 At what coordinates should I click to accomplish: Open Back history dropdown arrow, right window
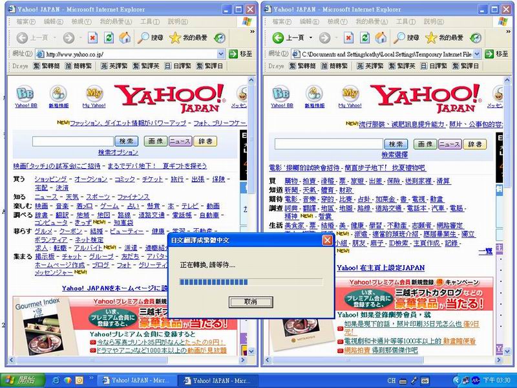point(311,38)
